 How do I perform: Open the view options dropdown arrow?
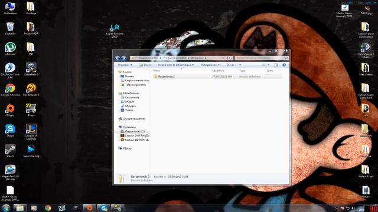tap(269, 65)
